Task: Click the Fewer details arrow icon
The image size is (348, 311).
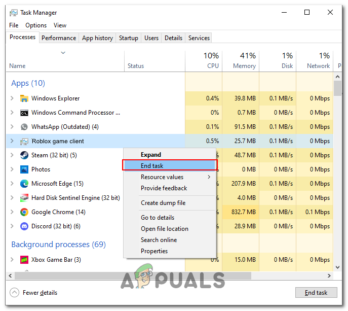Action: [x=14, y=293]
